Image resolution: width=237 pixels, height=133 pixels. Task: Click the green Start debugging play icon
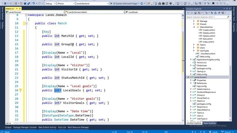pos(111,3)
